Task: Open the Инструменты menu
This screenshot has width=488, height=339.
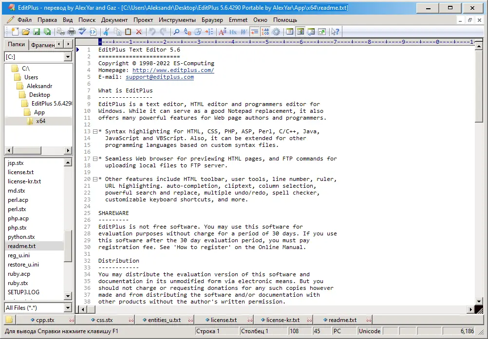Action: pos(177,20)
